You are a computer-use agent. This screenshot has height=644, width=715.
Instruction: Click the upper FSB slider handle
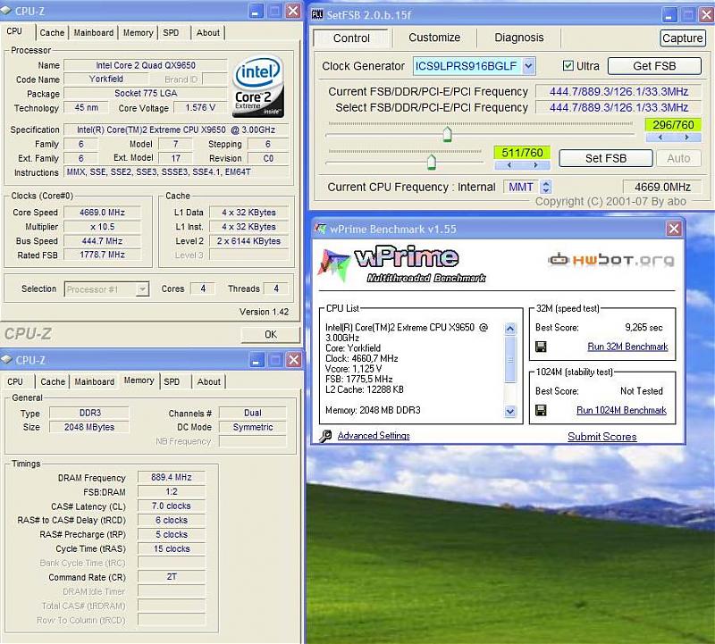tap(447, 134)
